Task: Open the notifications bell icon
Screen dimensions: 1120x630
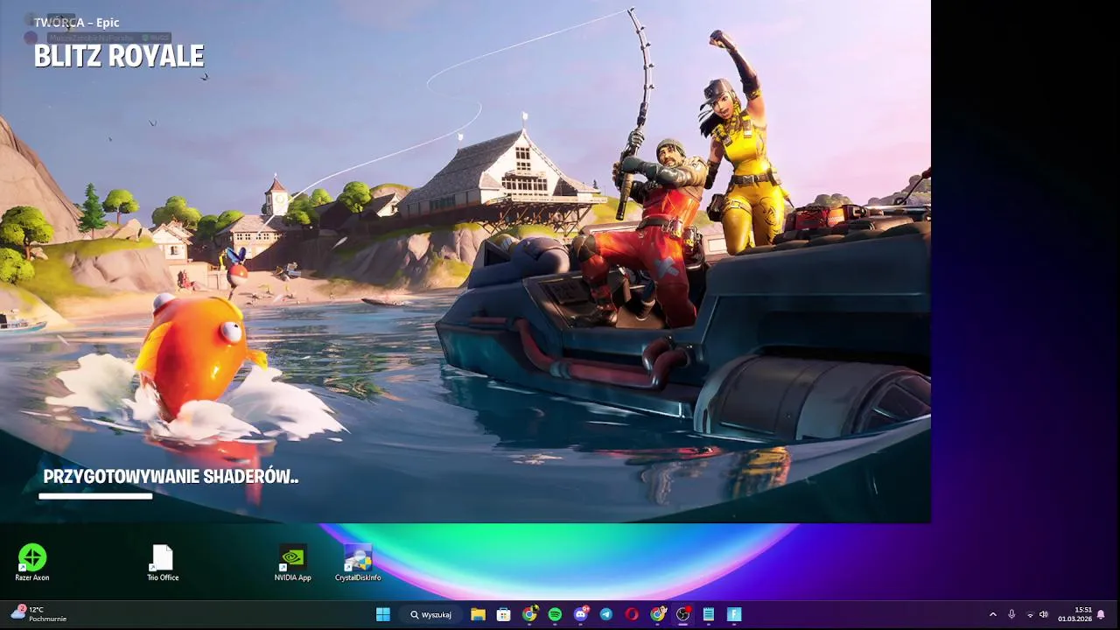Action: [x=1101, y=614]
